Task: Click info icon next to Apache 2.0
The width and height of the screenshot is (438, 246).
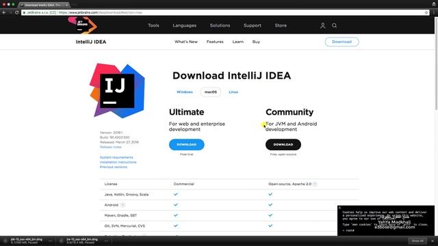Action: [x=315, y=184]
